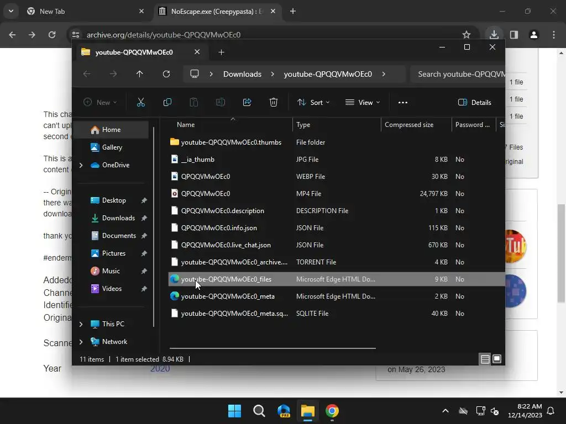Open taskbar Search

click(x=259, y=411)
